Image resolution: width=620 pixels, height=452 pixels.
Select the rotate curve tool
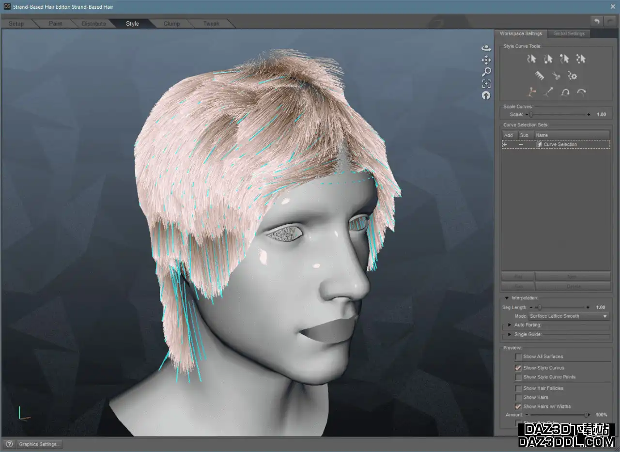[564, 92]
